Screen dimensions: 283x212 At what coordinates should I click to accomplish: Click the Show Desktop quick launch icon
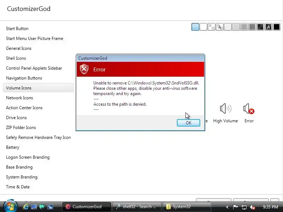(x=34, y=207)
